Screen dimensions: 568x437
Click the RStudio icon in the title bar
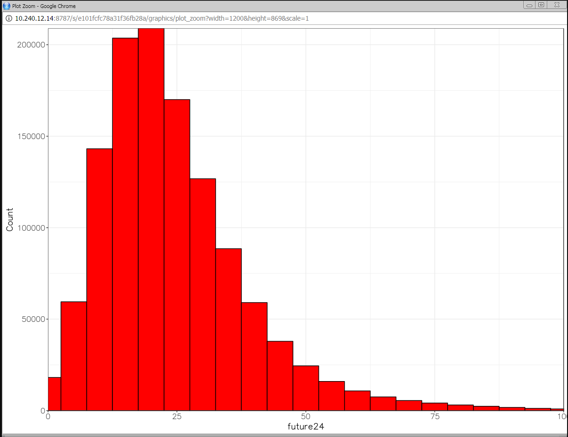[6, 6]
